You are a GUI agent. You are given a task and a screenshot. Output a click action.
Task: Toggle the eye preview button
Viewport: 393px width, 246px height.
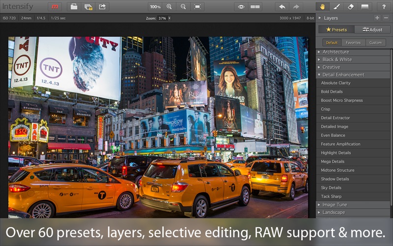pos(241,7)
